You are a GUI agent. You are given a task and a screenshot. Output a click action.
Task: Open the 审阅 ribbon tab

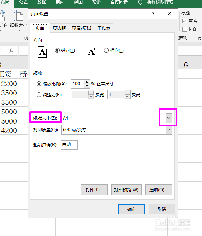click(x=60, y=2)
